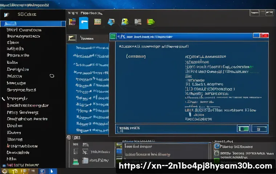The height and width of the screenshot is (174, 276).
Task: Open the grey monitor toolbar icon
Action: click(138, 22)
